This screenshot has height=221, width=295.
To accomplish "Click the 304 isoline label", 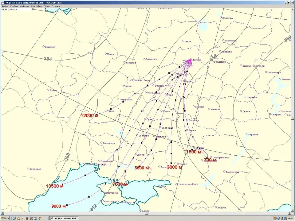I will pos(48,59).
